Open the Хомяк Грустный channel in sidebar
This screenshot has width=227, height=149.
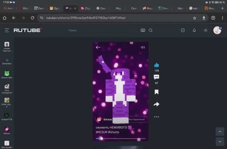[7, 47]
